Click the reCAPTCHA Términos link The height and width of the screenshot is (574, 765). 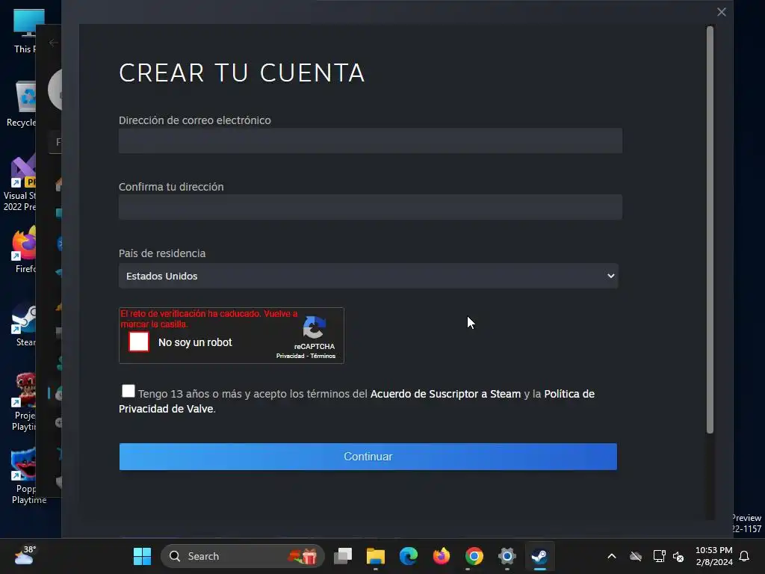click(323, 356)
